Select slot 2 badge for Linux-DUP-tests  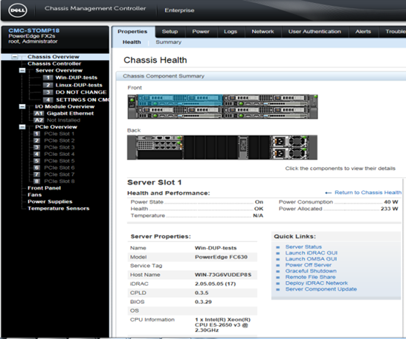(48, 85)
